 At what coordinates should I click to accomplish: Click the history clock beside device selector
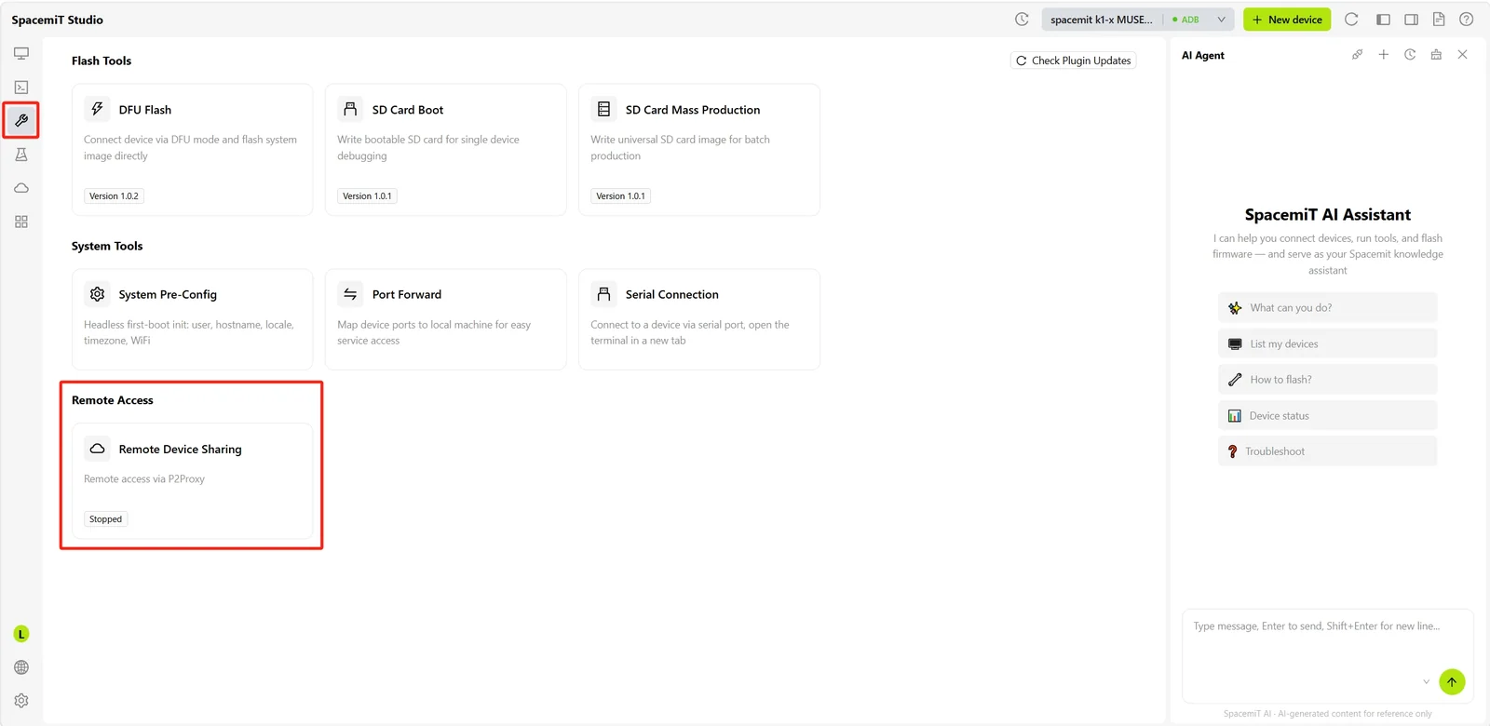point(1022,20)
